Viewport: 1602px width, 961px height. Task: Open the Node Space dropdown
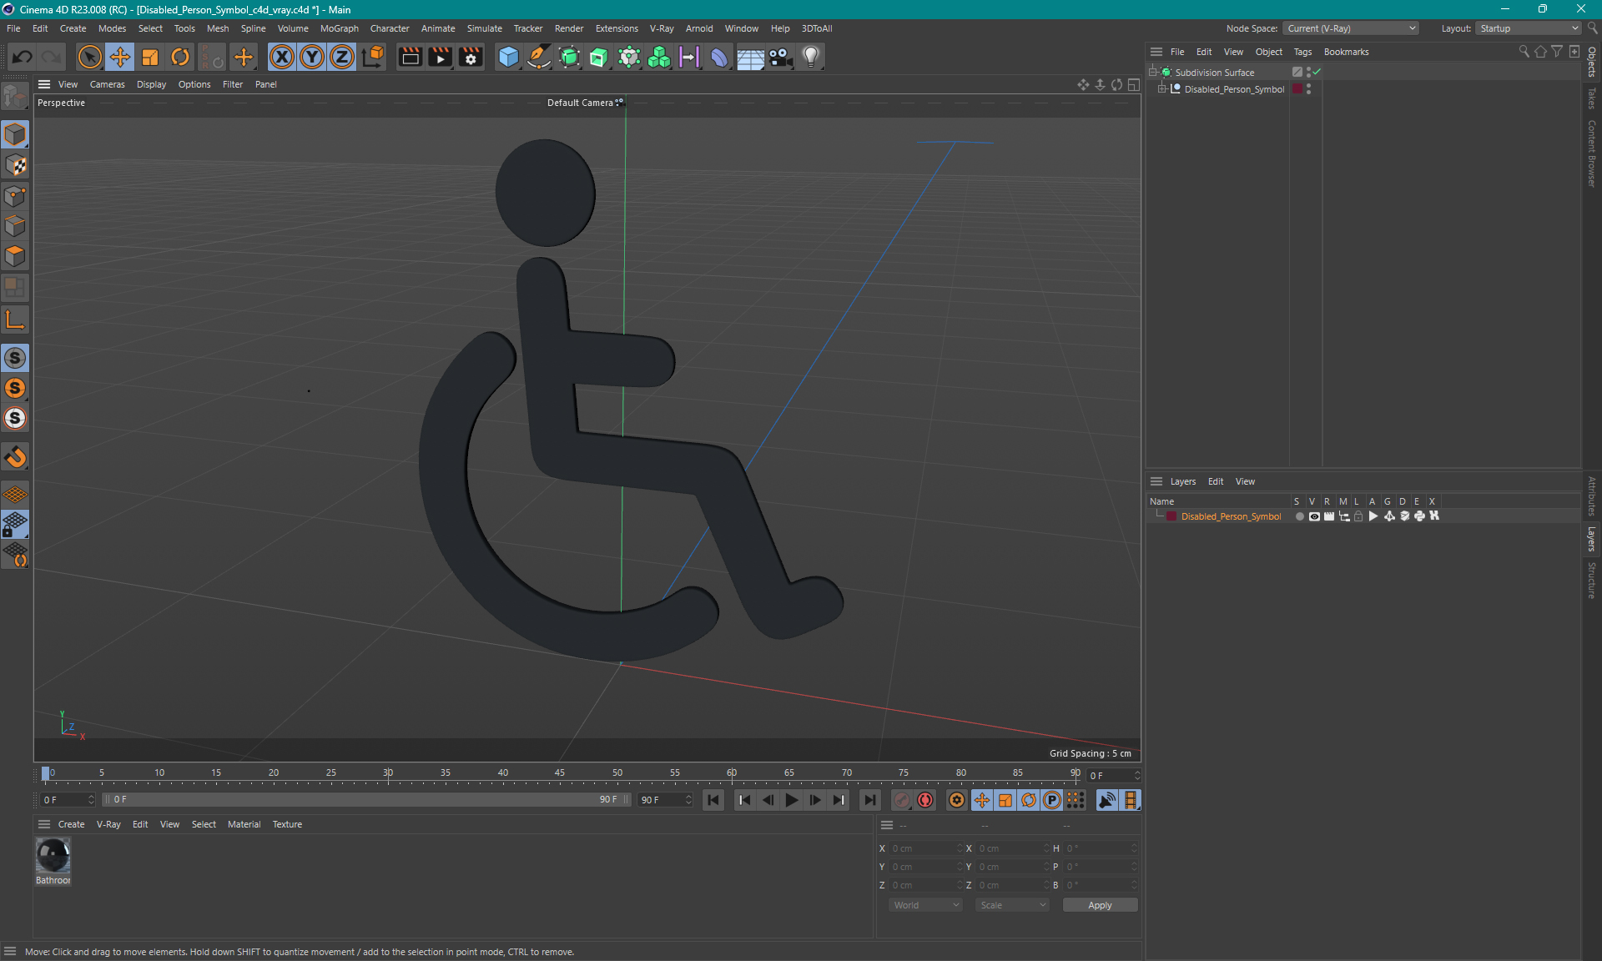coord(1351,28)
